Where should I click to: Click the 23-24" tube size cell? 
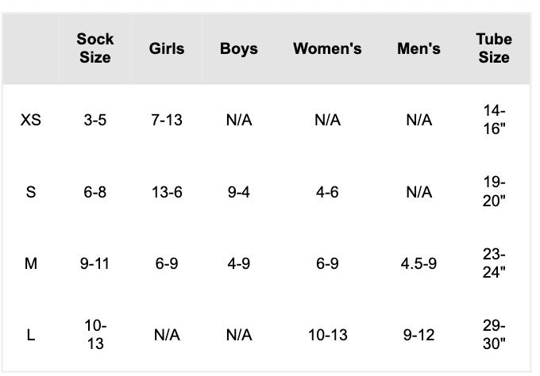(x=494, y=263)
